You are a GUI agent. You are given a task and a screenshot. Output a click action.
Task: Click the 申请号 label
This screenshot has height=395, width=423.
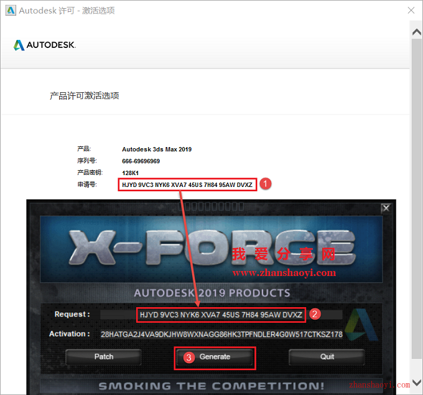[87, 184]
